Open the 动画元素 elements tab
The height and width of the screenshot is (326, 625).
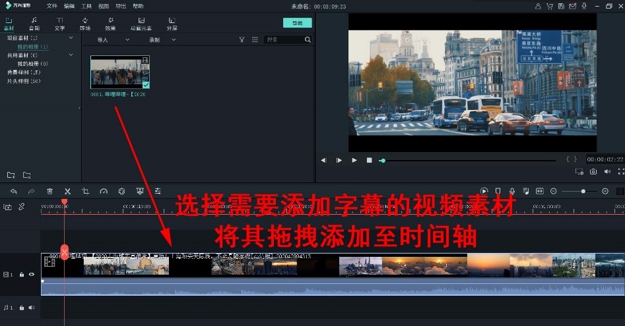click(x=141, y=24)
